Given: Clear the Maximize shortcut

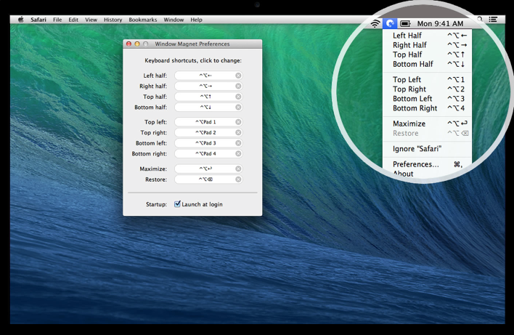Looking at the screenshot, I should coord(238,169).
